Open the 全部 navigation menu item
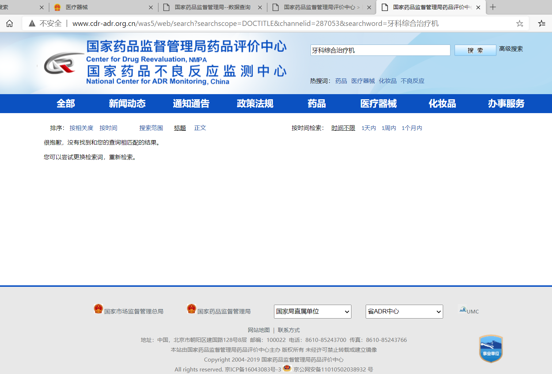Viewport: 552px width, 374px height. click(x=66, y=104)
